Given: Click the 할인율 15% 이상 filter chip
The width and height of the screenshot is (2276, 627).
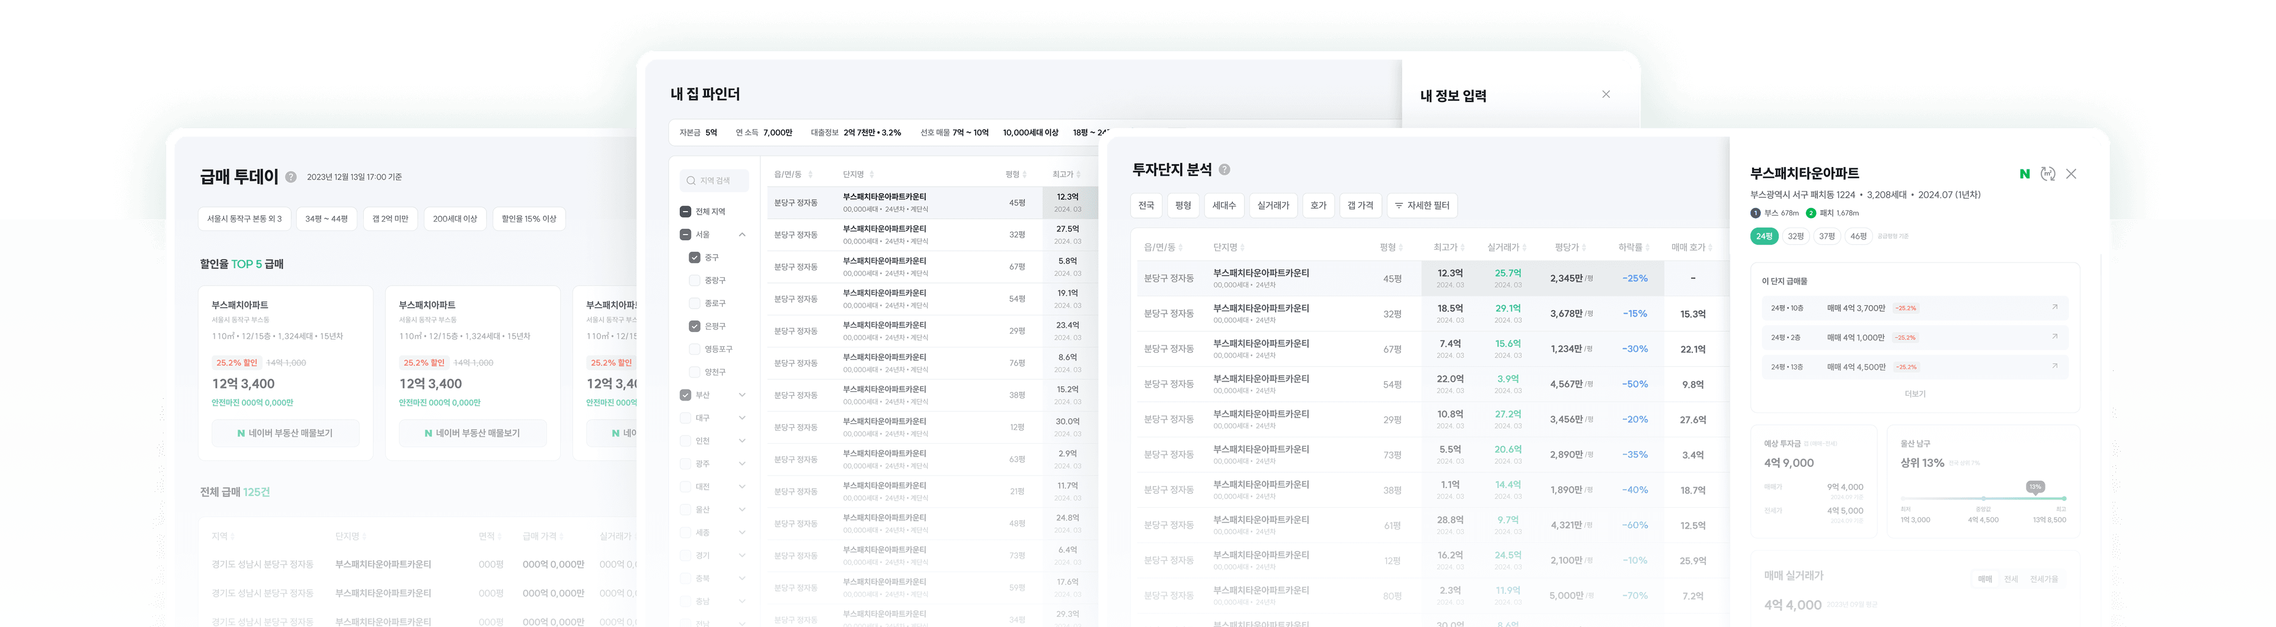Looking at the screenshot, I should pos(528,218).
